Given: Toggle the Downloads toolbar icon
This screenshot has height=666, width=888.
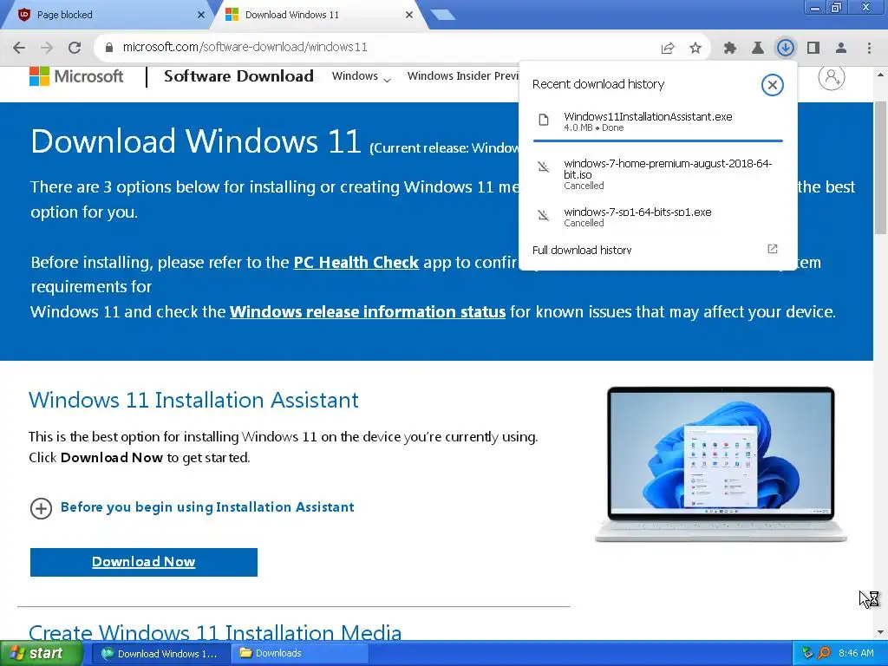Looking at the screenshot, I should click(x=786, y=49).
